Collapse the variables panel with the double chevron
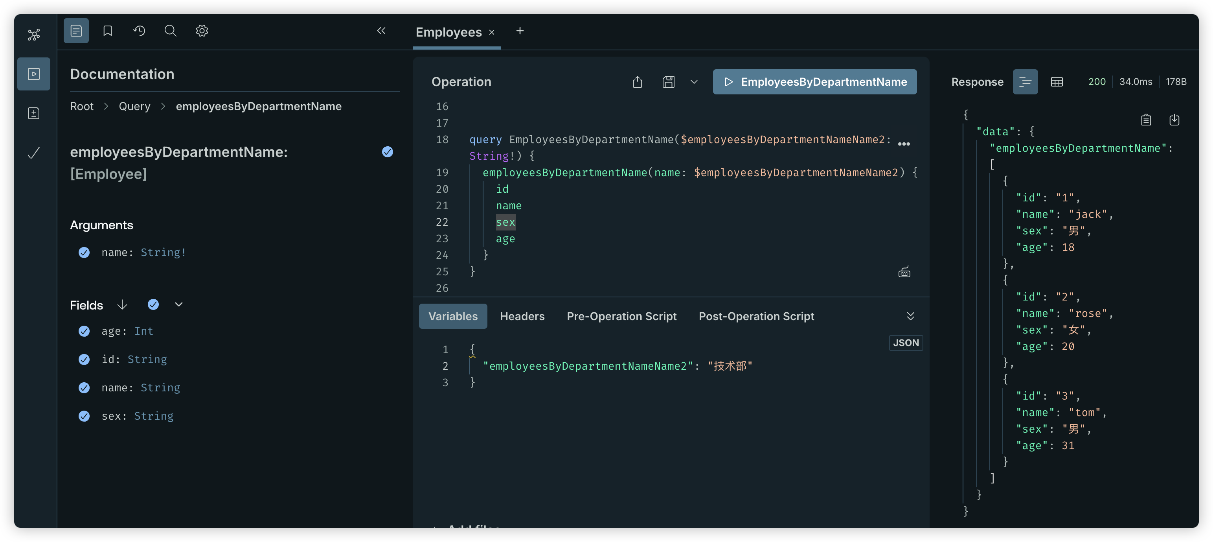1213x542 pixels. 910,316
